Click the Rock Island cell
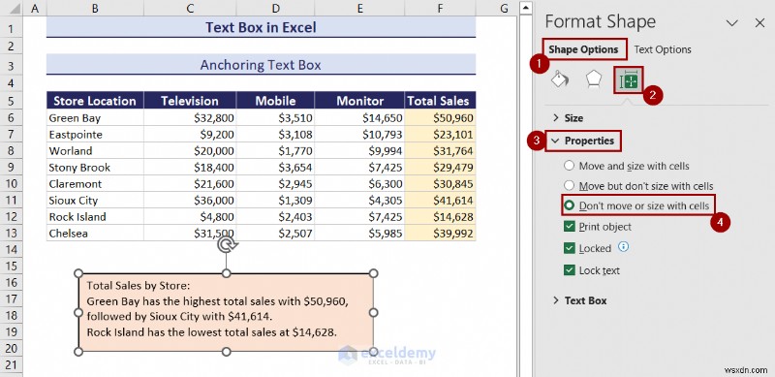This screenshot has width=775, height=377. (95, 217)
